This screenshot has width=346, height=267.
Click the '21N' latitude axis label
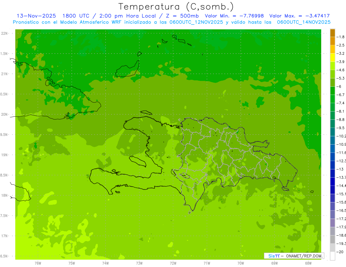coord(4,74)
